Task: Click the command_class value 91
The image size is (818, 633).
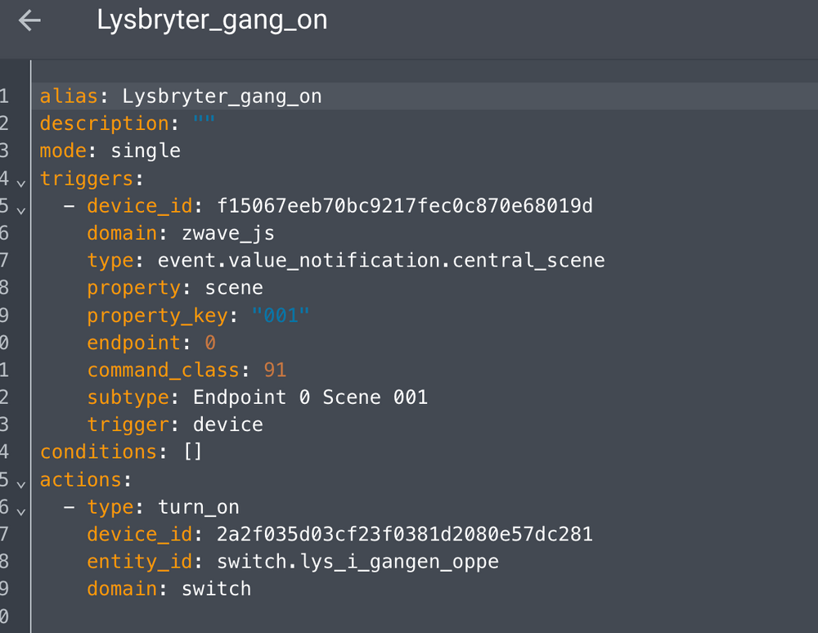Action: click(275, 370)
